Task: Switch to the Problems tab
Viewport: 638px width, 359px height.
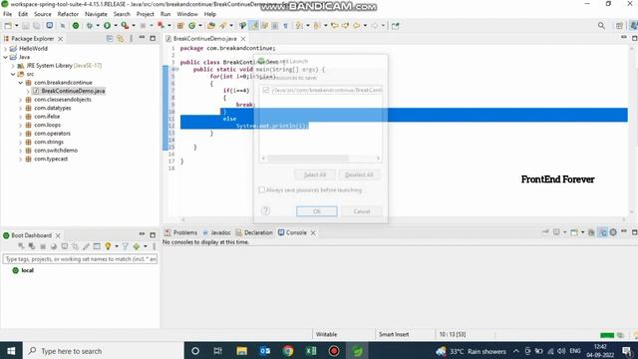Action: click(181, 232)
